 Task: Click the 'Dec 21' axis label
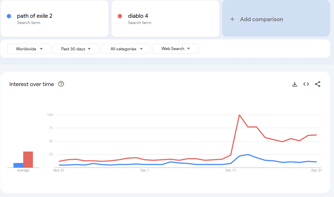click(x=317, y=170)
